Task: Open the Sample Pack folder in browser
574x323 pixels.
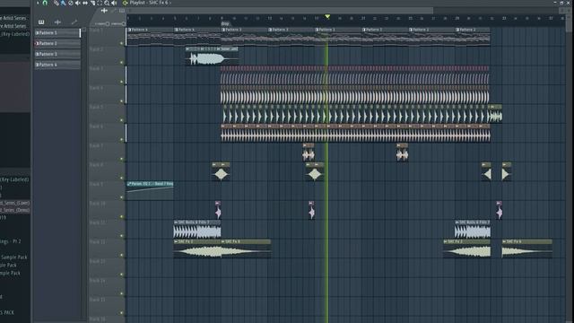Action: coord(14,258)
